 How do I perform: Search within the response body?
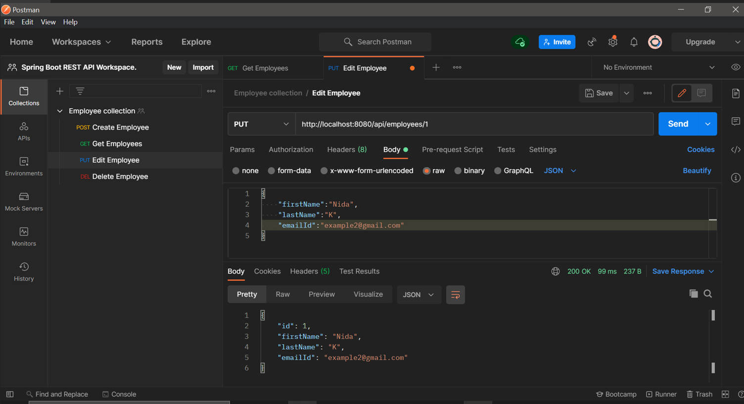pyautogui.click(x=708, y=294)
